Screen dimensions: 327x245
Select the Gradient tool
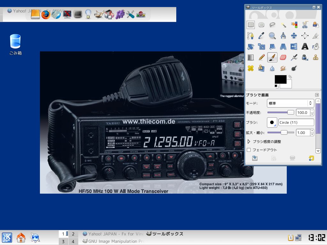[x=251, y=57]
